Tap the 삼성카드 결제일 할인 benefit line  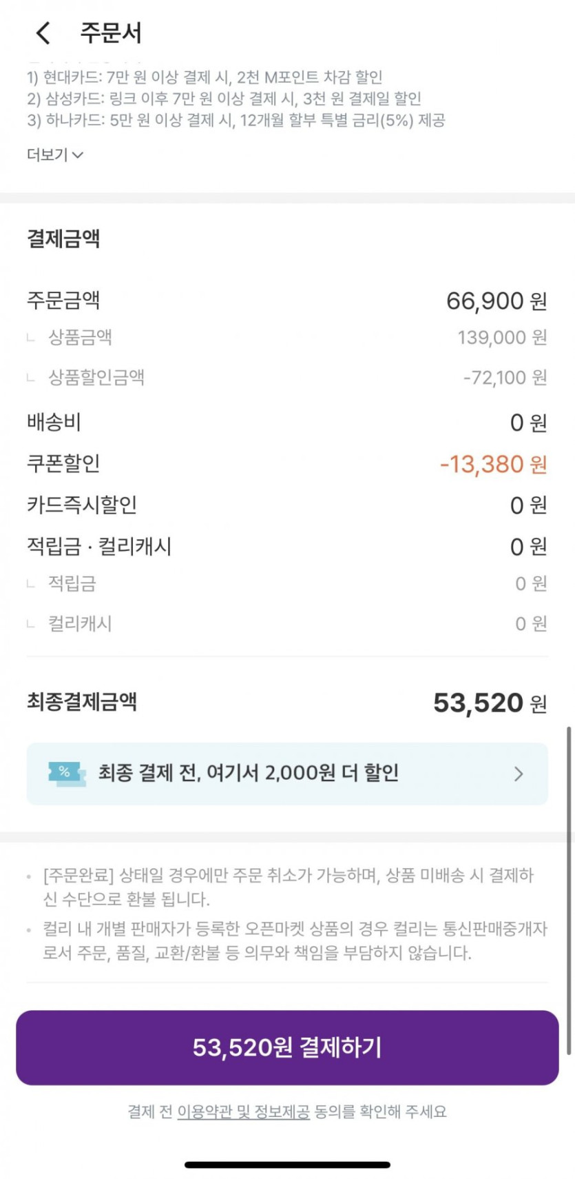[x=224, y=99]
